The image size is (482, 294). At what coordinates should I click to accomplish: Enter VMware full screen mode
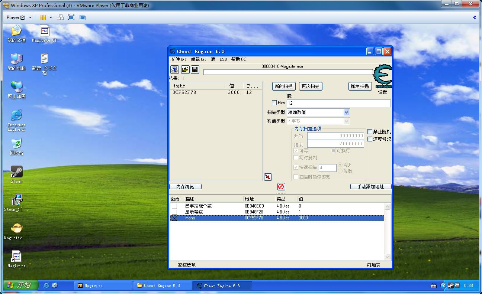tap(71, 17)
